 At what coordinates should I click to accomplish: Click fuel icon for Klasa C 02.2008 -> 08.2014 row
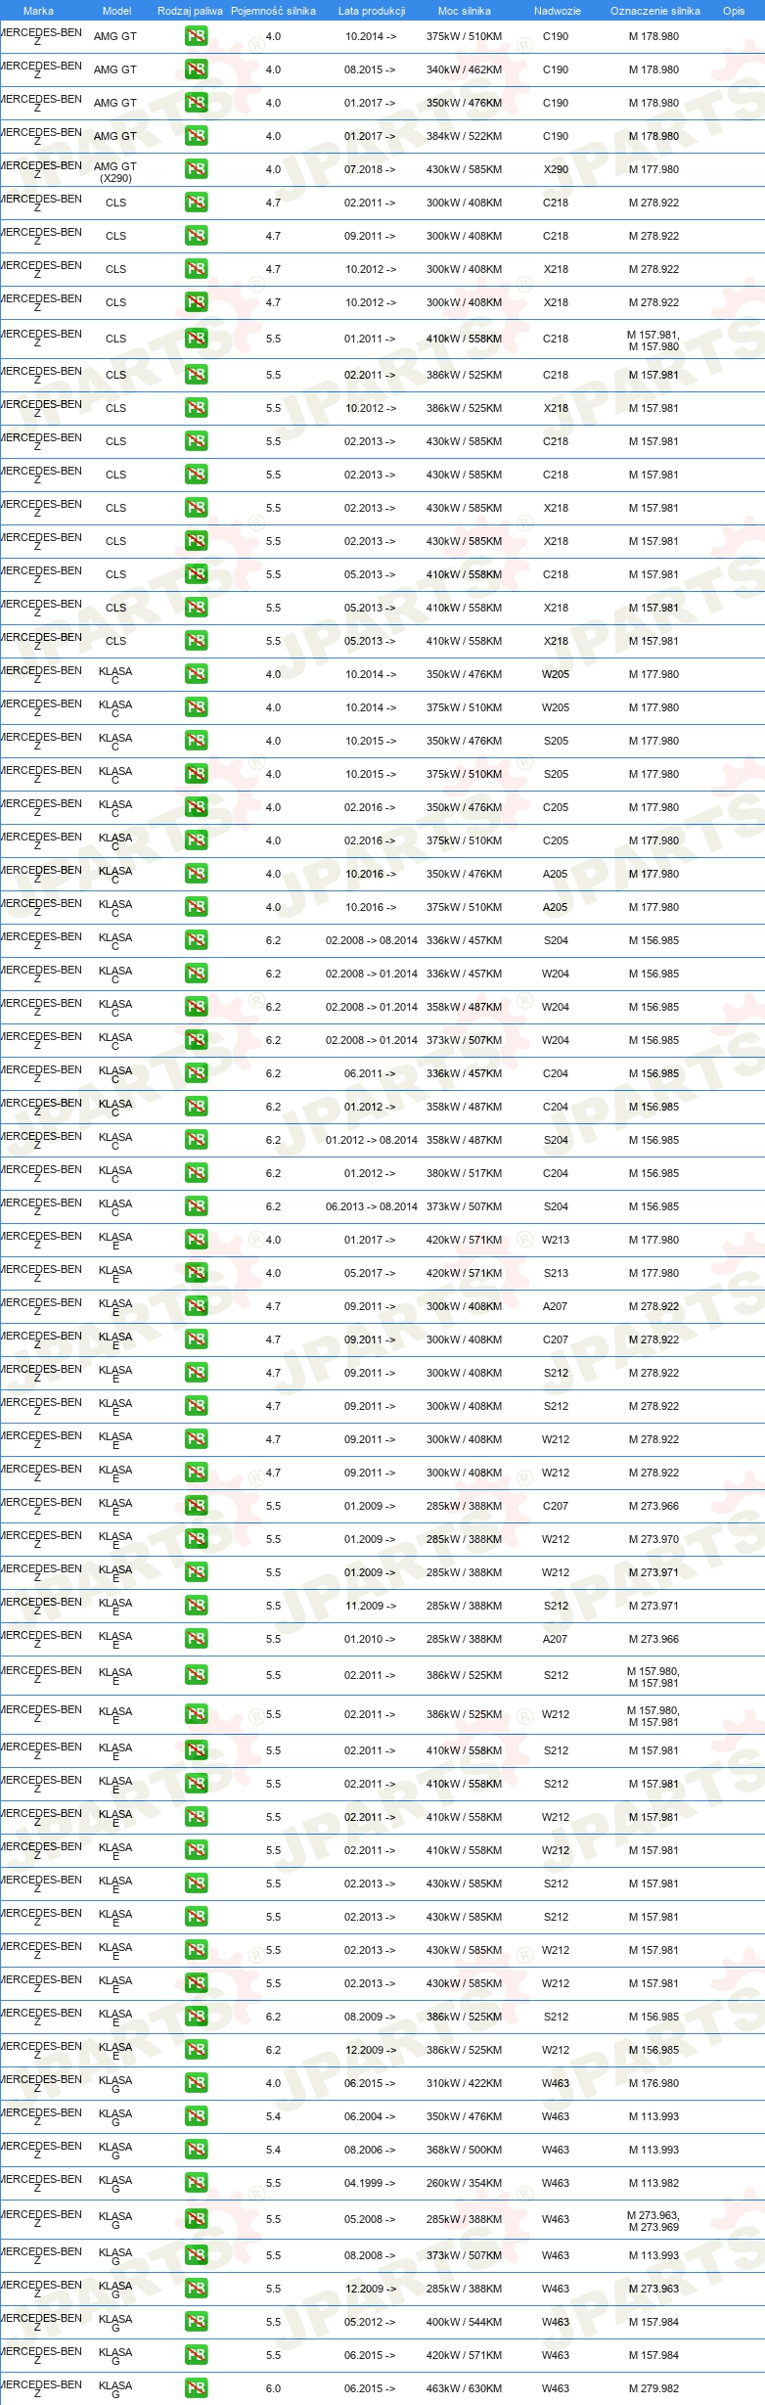click(196, 940)
